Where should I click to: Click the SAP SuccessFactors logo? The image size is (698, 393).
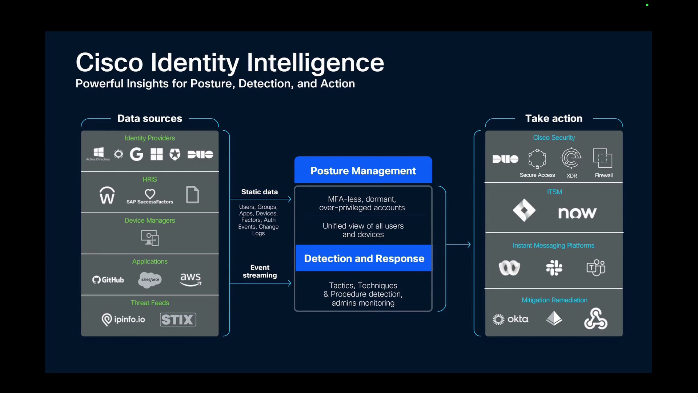[x=150, y=196]
